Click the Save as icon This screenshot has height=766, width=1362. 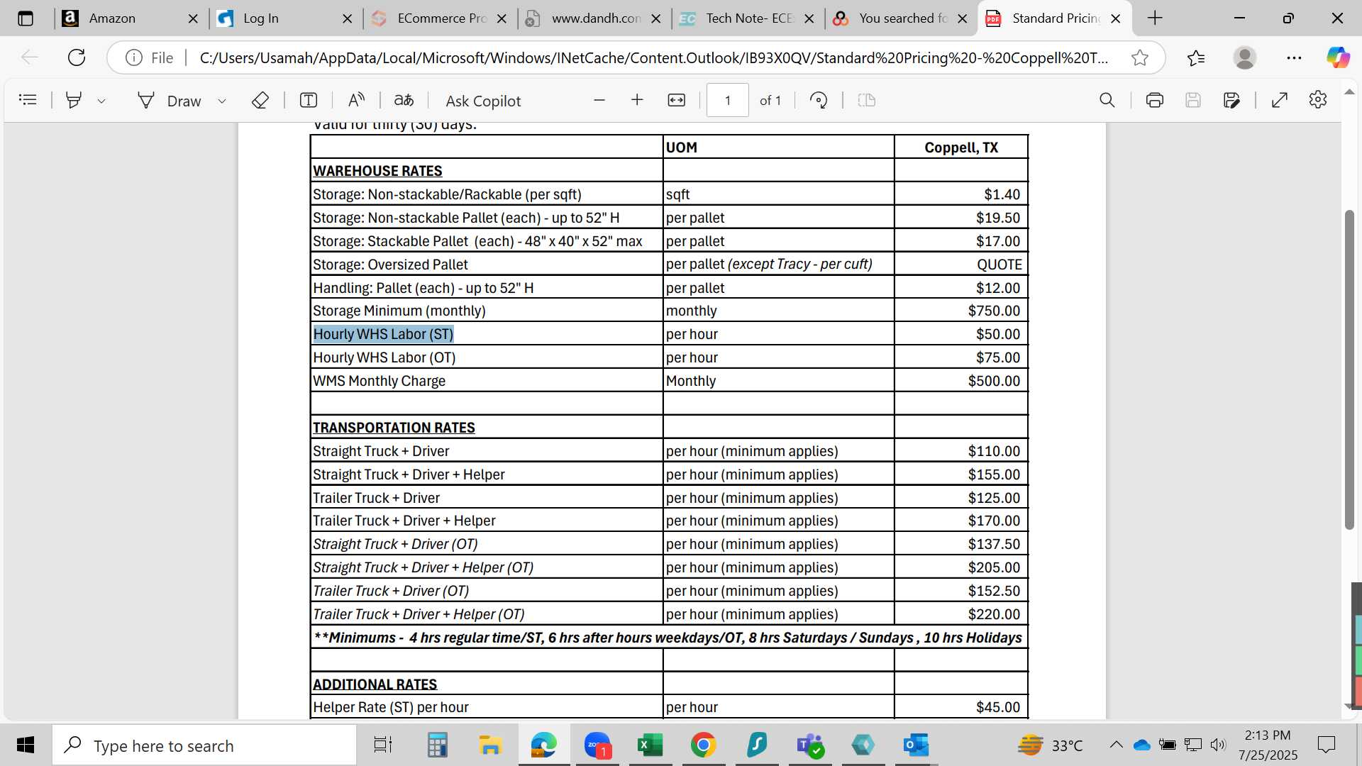coord(1232,100)
